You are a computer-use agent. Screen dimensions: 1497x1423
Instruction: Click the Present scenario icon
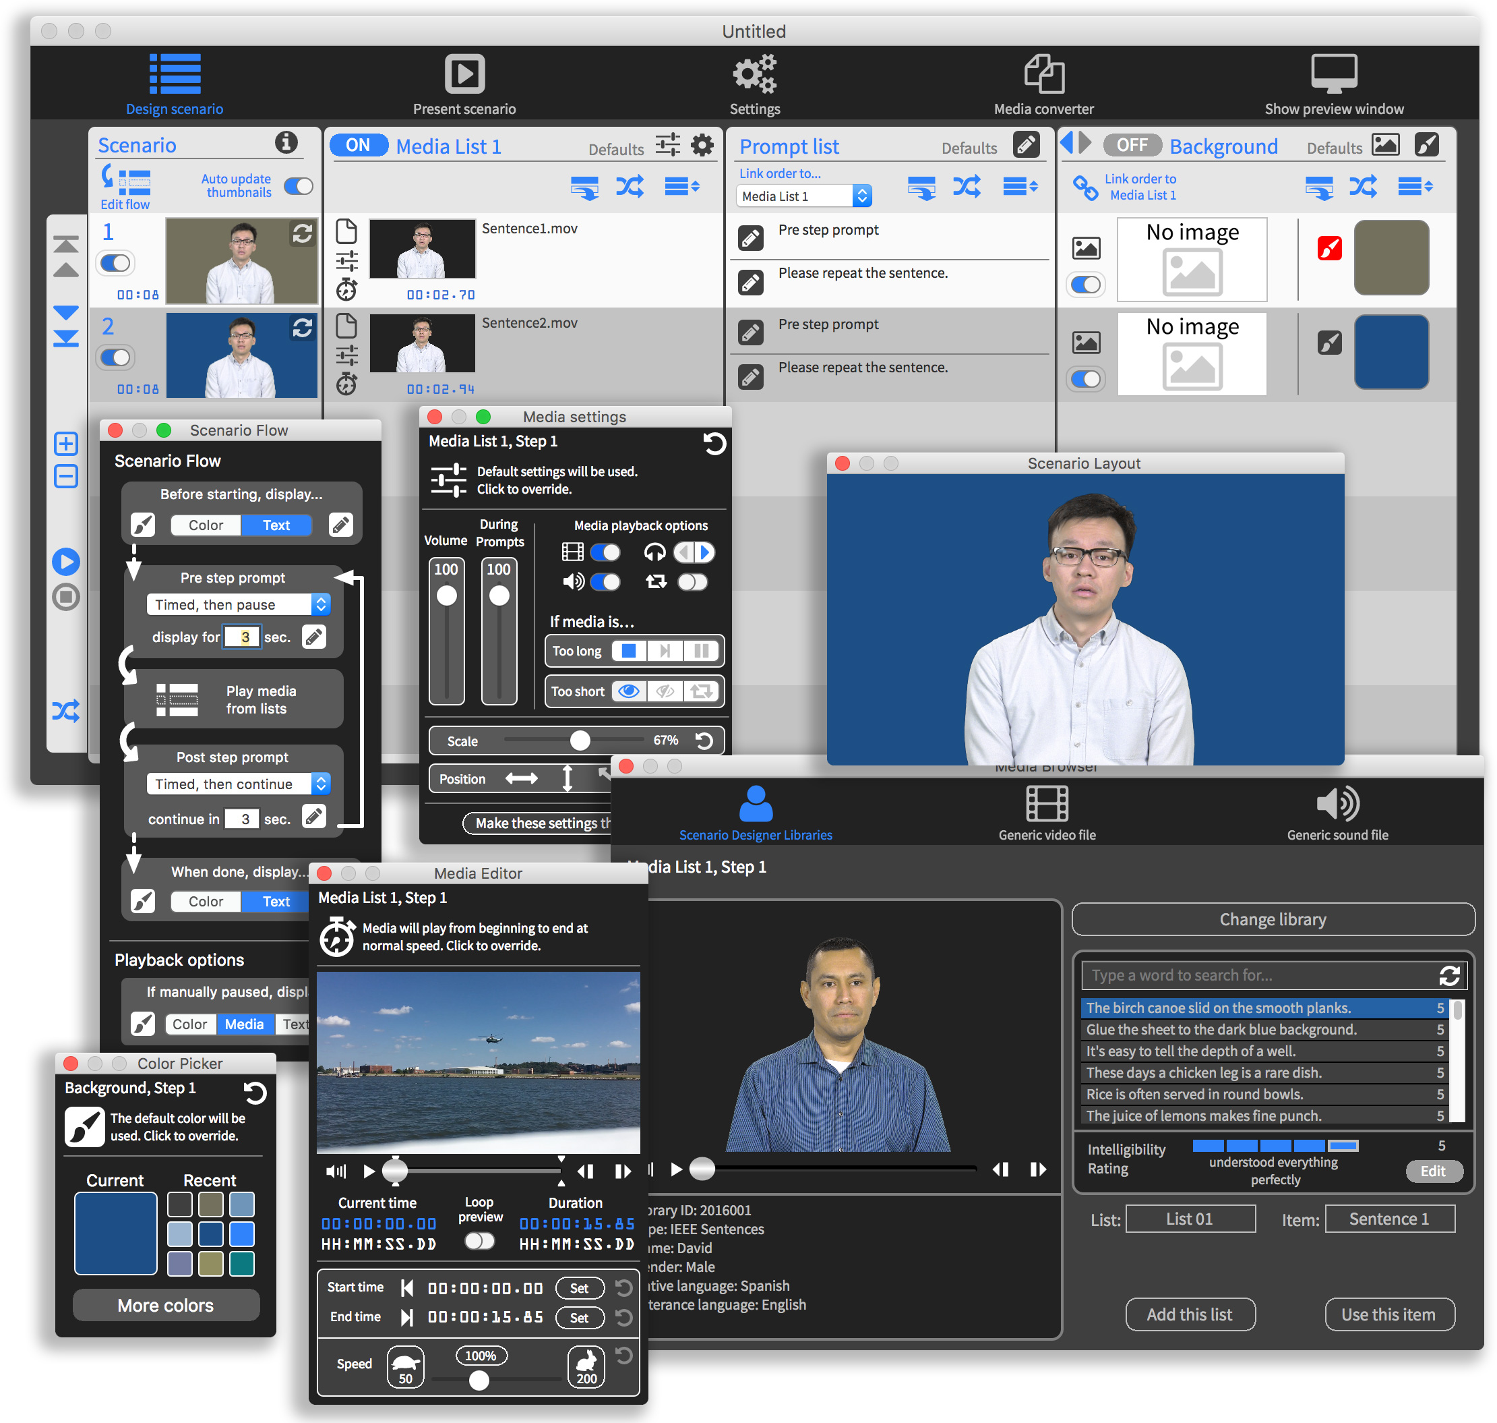point(464,75)
